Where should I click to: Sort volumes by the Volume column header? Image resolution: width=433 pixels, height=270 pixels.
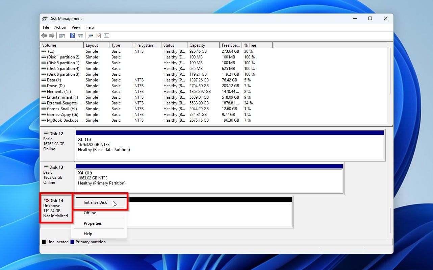pyautogui.click(x=62, y=45)
